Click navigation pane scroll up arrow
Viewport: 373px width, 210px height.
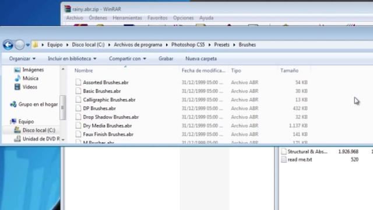(x=63, y=69)
